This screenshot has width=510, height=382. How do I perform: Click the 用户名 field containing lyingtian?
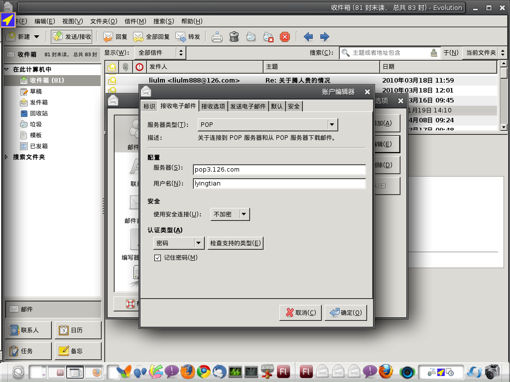point(279,184)
